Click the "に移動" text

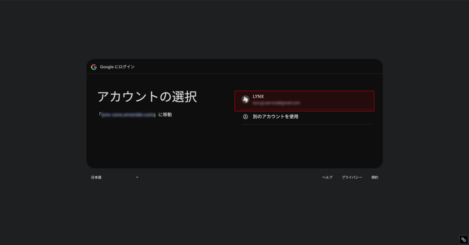(165, 114)
